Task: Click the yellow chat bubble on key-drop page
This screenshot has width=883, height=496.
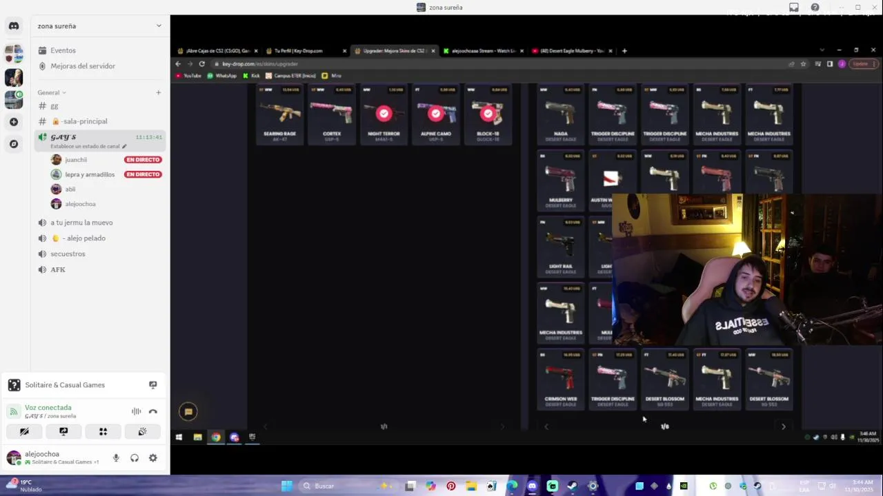Action: pos(188,412)
